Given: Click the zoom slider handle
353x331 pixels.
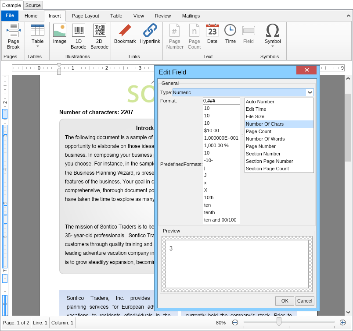Looking at the screenshot, I should 279,322.
